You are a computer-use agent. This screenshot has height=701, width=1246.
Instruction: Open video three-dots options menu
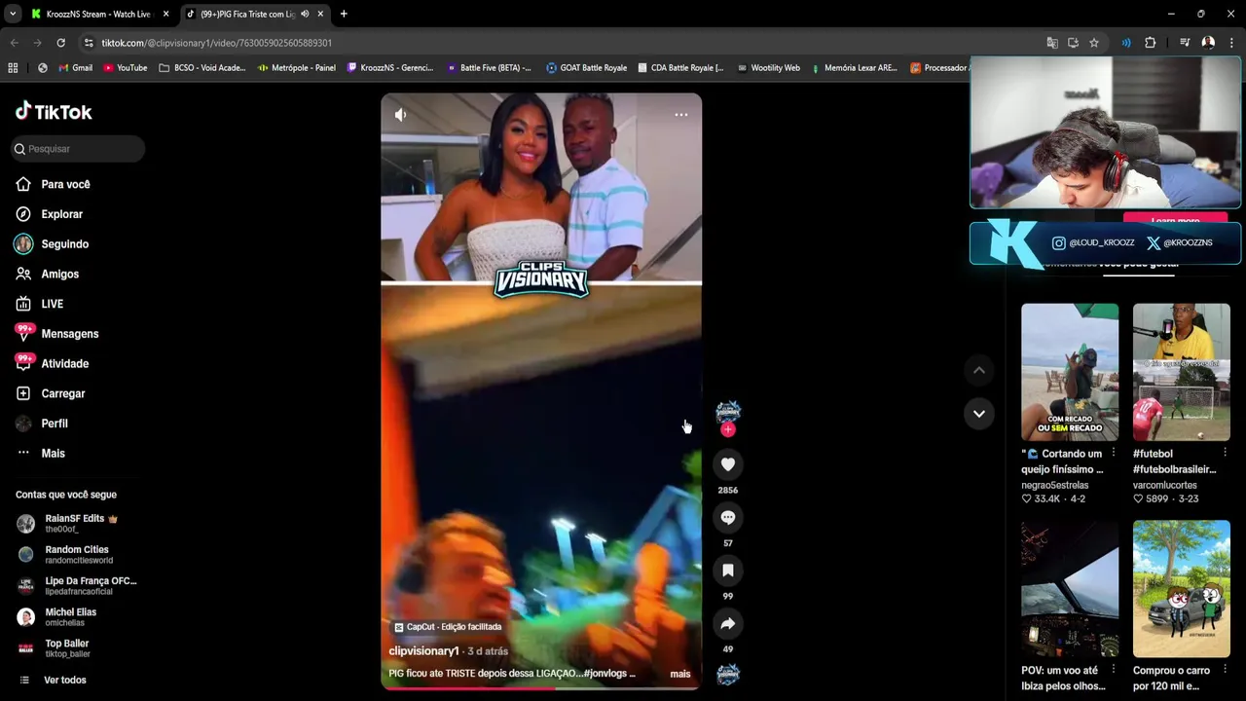pyautogui.click(x=681, y=115)
